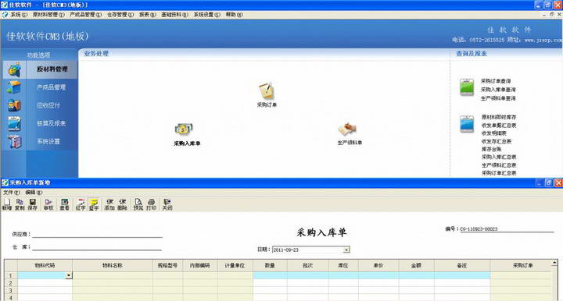Open the 产成品管理 menu in the menu bar
Image resolution: width=563 pixels, height=301 pixels.
coord(85,15)
